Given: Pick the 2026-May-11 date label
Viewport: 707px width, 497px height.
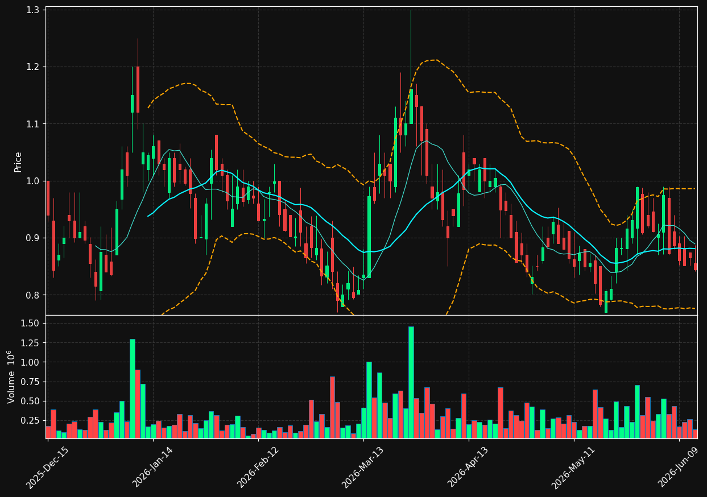Looking at the screenshot, I should [573, 466].
